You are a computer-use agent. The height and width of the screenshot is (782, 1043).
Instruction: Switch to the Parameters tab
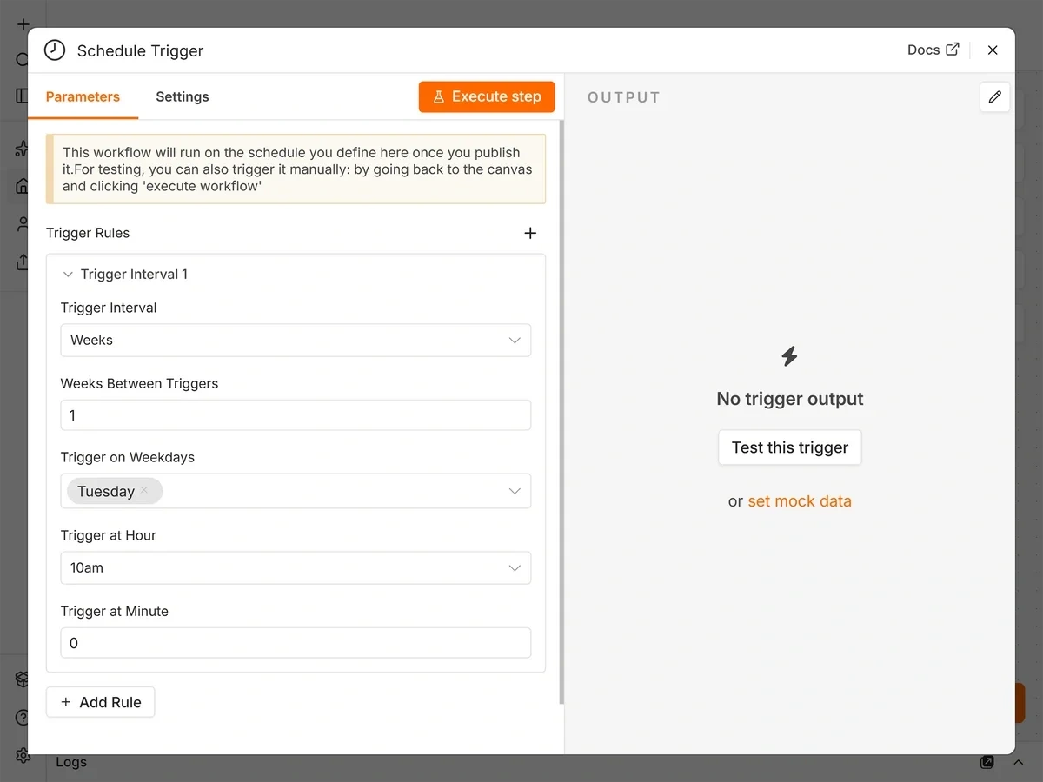pos(83,96)
